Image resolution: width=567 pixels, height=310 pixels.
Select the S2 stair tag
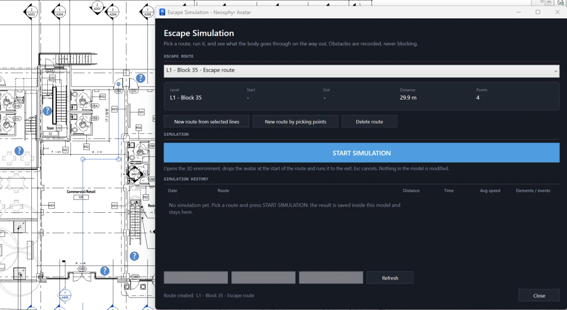pyautogui.click(x=50, y=134)
